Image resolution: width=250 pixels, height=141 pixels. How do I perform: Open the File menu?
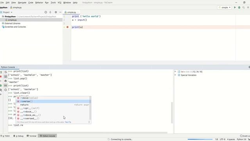(2, 3)
